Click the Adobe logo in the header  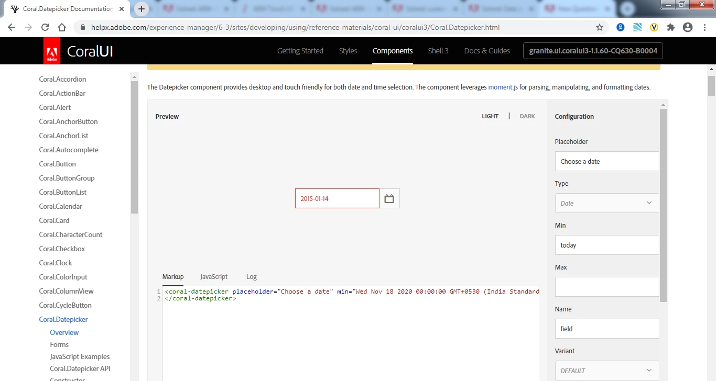52,51
